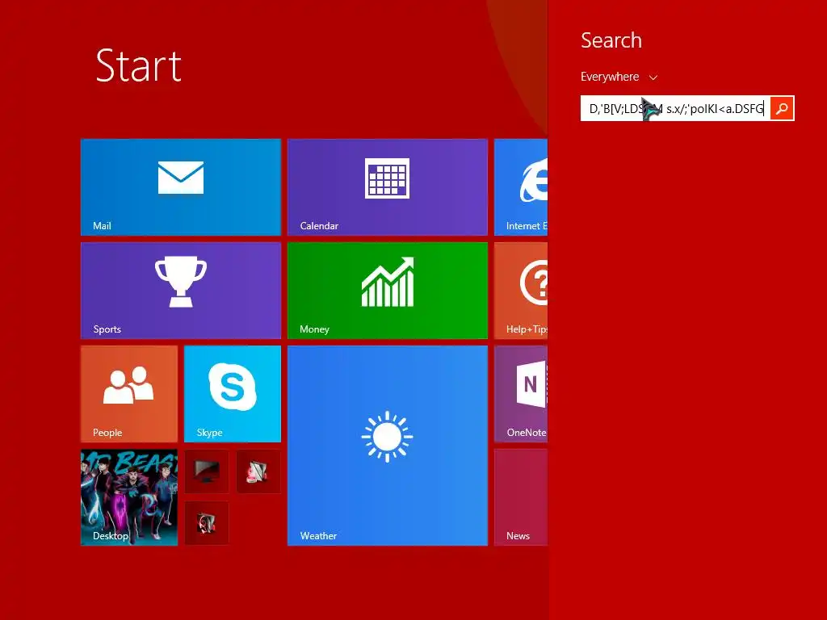Screen dimensions: 827x620
Task: Expand the Everywhere search scope dropdown
Action: (619, 77)
